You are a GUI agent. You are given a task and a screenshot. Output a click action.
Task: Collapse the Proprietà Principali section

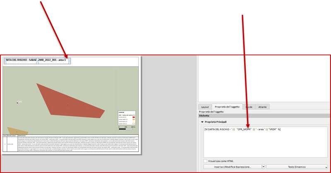tap(202, 122)
